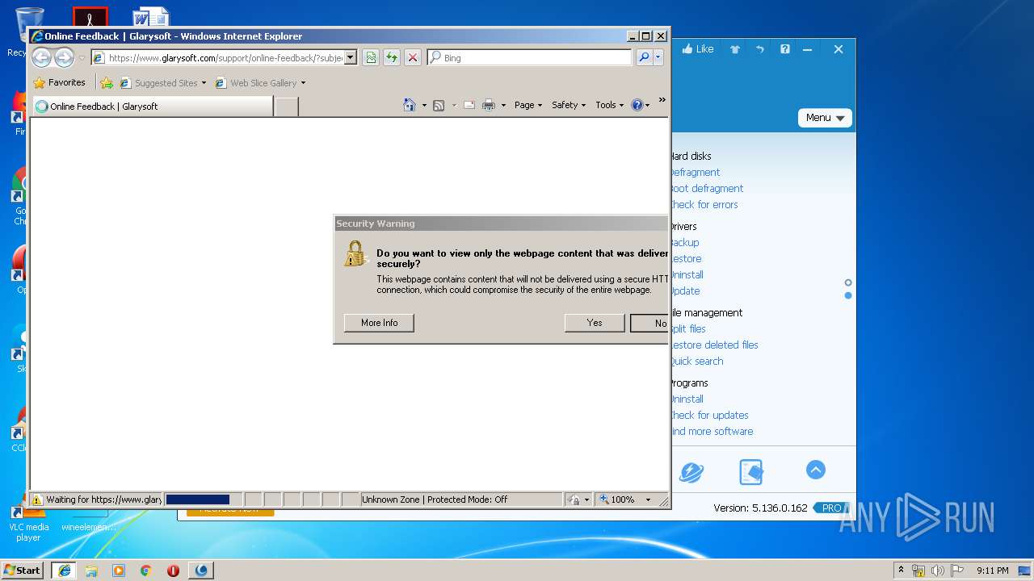Open the Home button dropdown arrow
This screenshot has width=1034, height=581.
coord(424,106)
